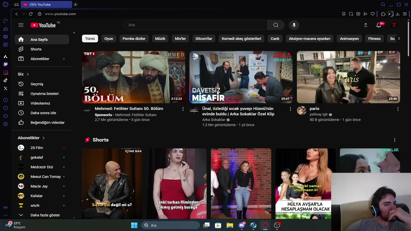
Task: Click the YouTube logo
Action: click(43, 25)
